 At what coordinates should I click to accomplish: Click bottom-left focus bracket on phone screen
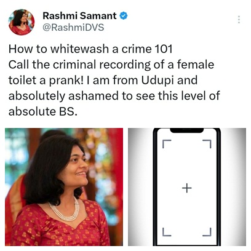tap(167, 232)
